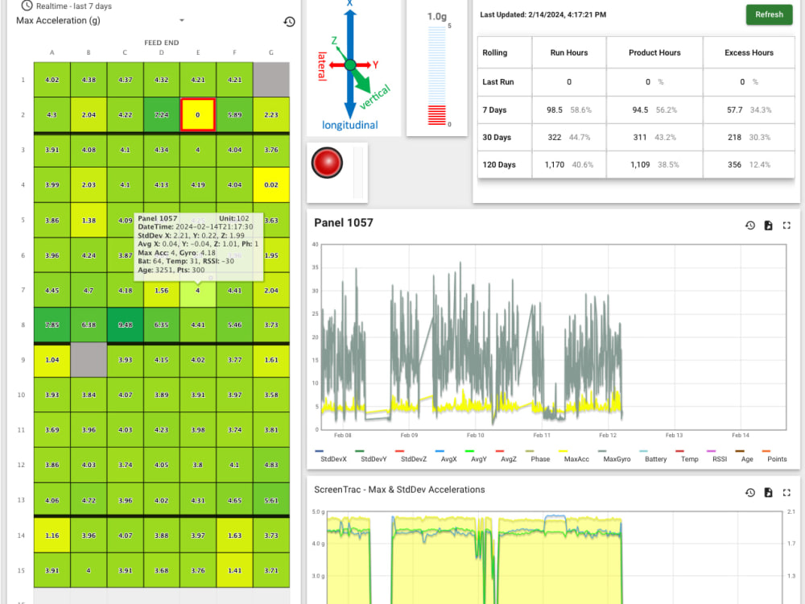Open history for Panel 1057 chart
The width and height of the screenshot is (805, 604).
750,225
